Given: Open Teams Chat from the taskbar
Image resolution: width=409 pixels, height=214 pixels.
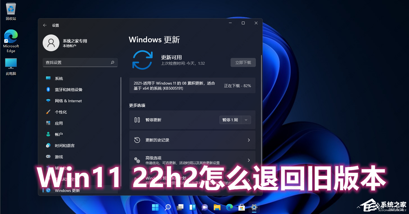Looking at the screenshot, I should coord(205,207).
